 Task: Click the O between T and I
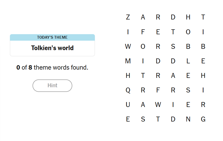[x=188, y=32]
